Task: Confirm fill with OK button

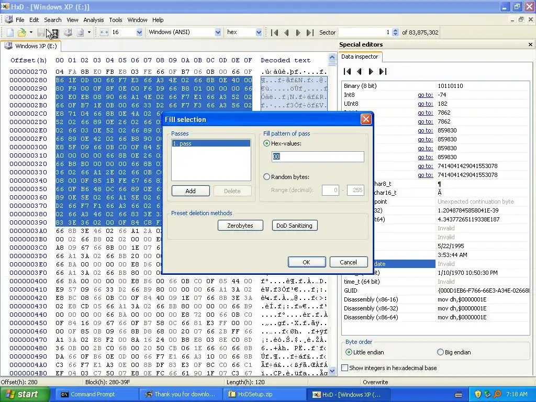Action: click(x=307, y=262)
